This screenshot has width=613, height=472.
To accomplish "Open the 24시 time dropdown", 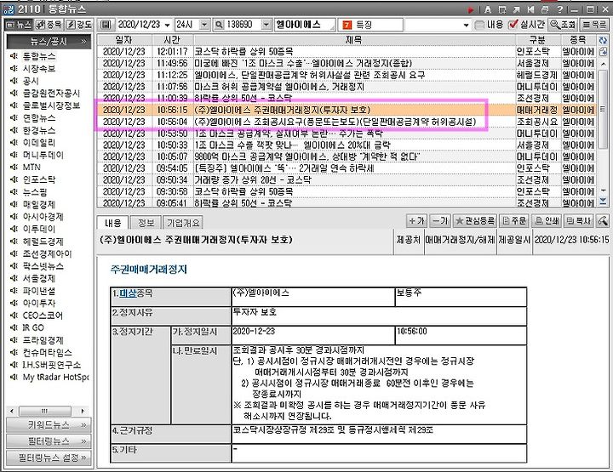I will [204, 25].
